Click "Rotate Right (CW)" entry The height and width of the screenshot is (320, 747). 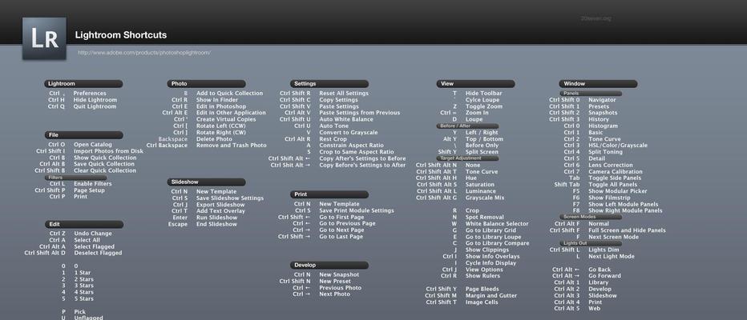click(221, 133)
